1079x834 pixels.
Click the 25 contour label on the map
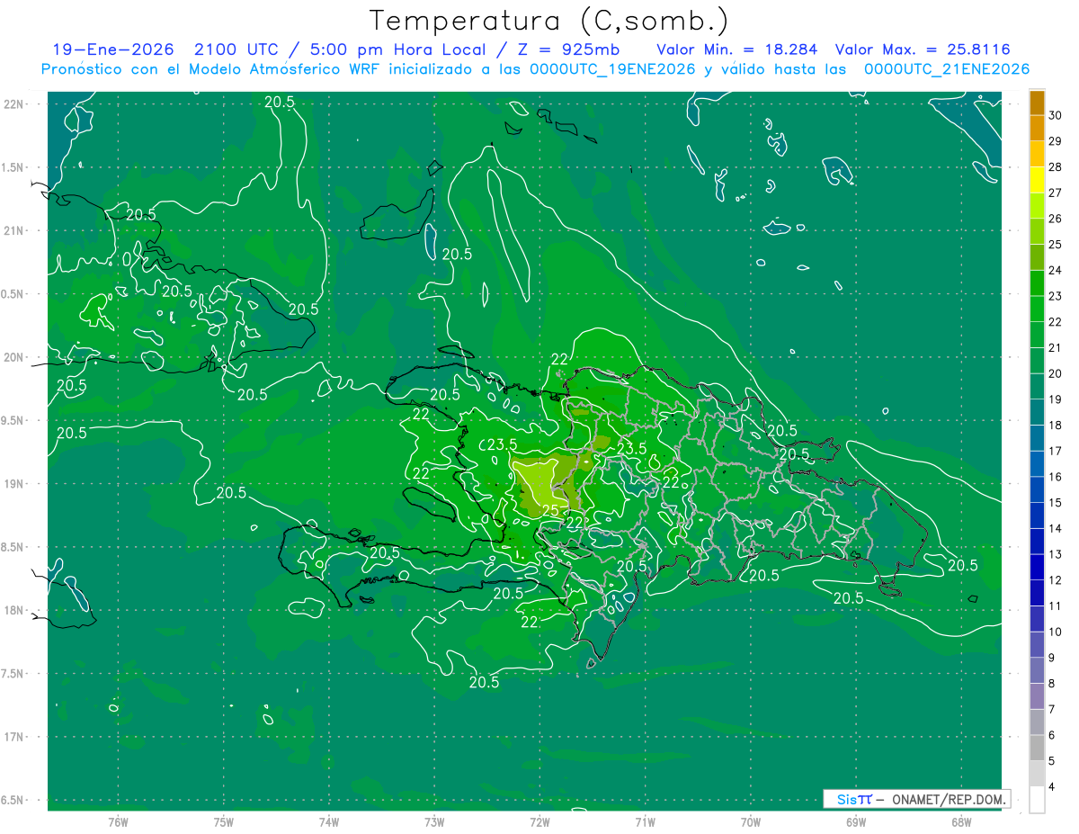click(x=550, y=510)
